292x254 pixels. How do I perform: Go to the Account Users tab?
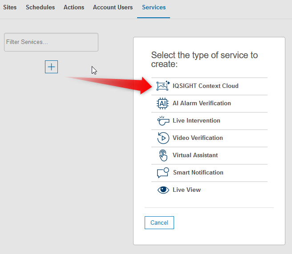pos(113,7)
